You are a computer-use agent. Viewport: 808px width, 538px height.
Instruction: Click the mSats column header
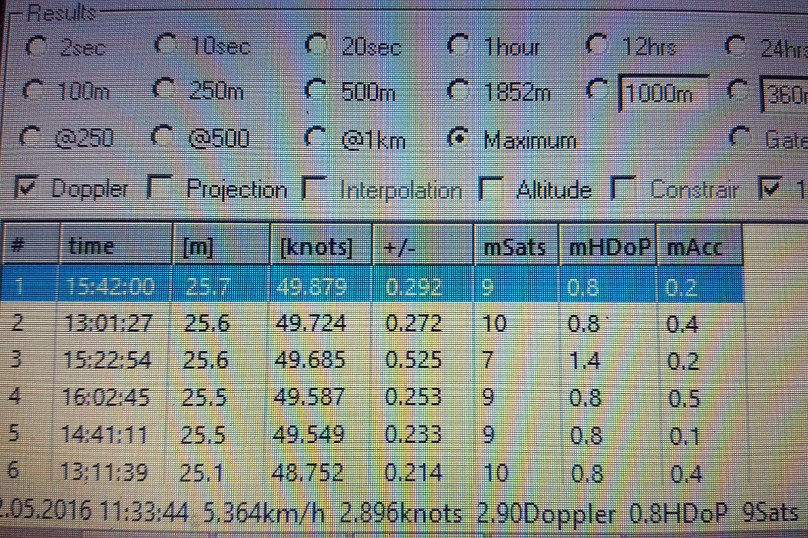(x=515, y=247)
